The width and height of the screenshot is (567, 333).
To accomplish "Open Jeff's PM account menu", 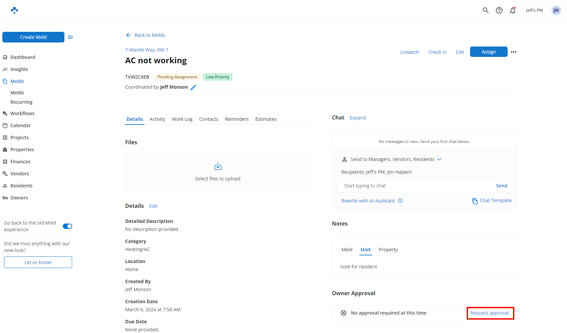I will coord(543,10).
